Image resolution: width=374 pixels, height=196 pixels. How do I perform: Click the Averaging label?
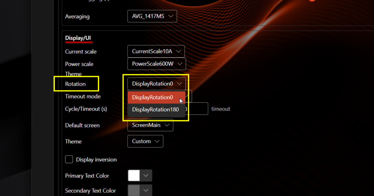77,17
